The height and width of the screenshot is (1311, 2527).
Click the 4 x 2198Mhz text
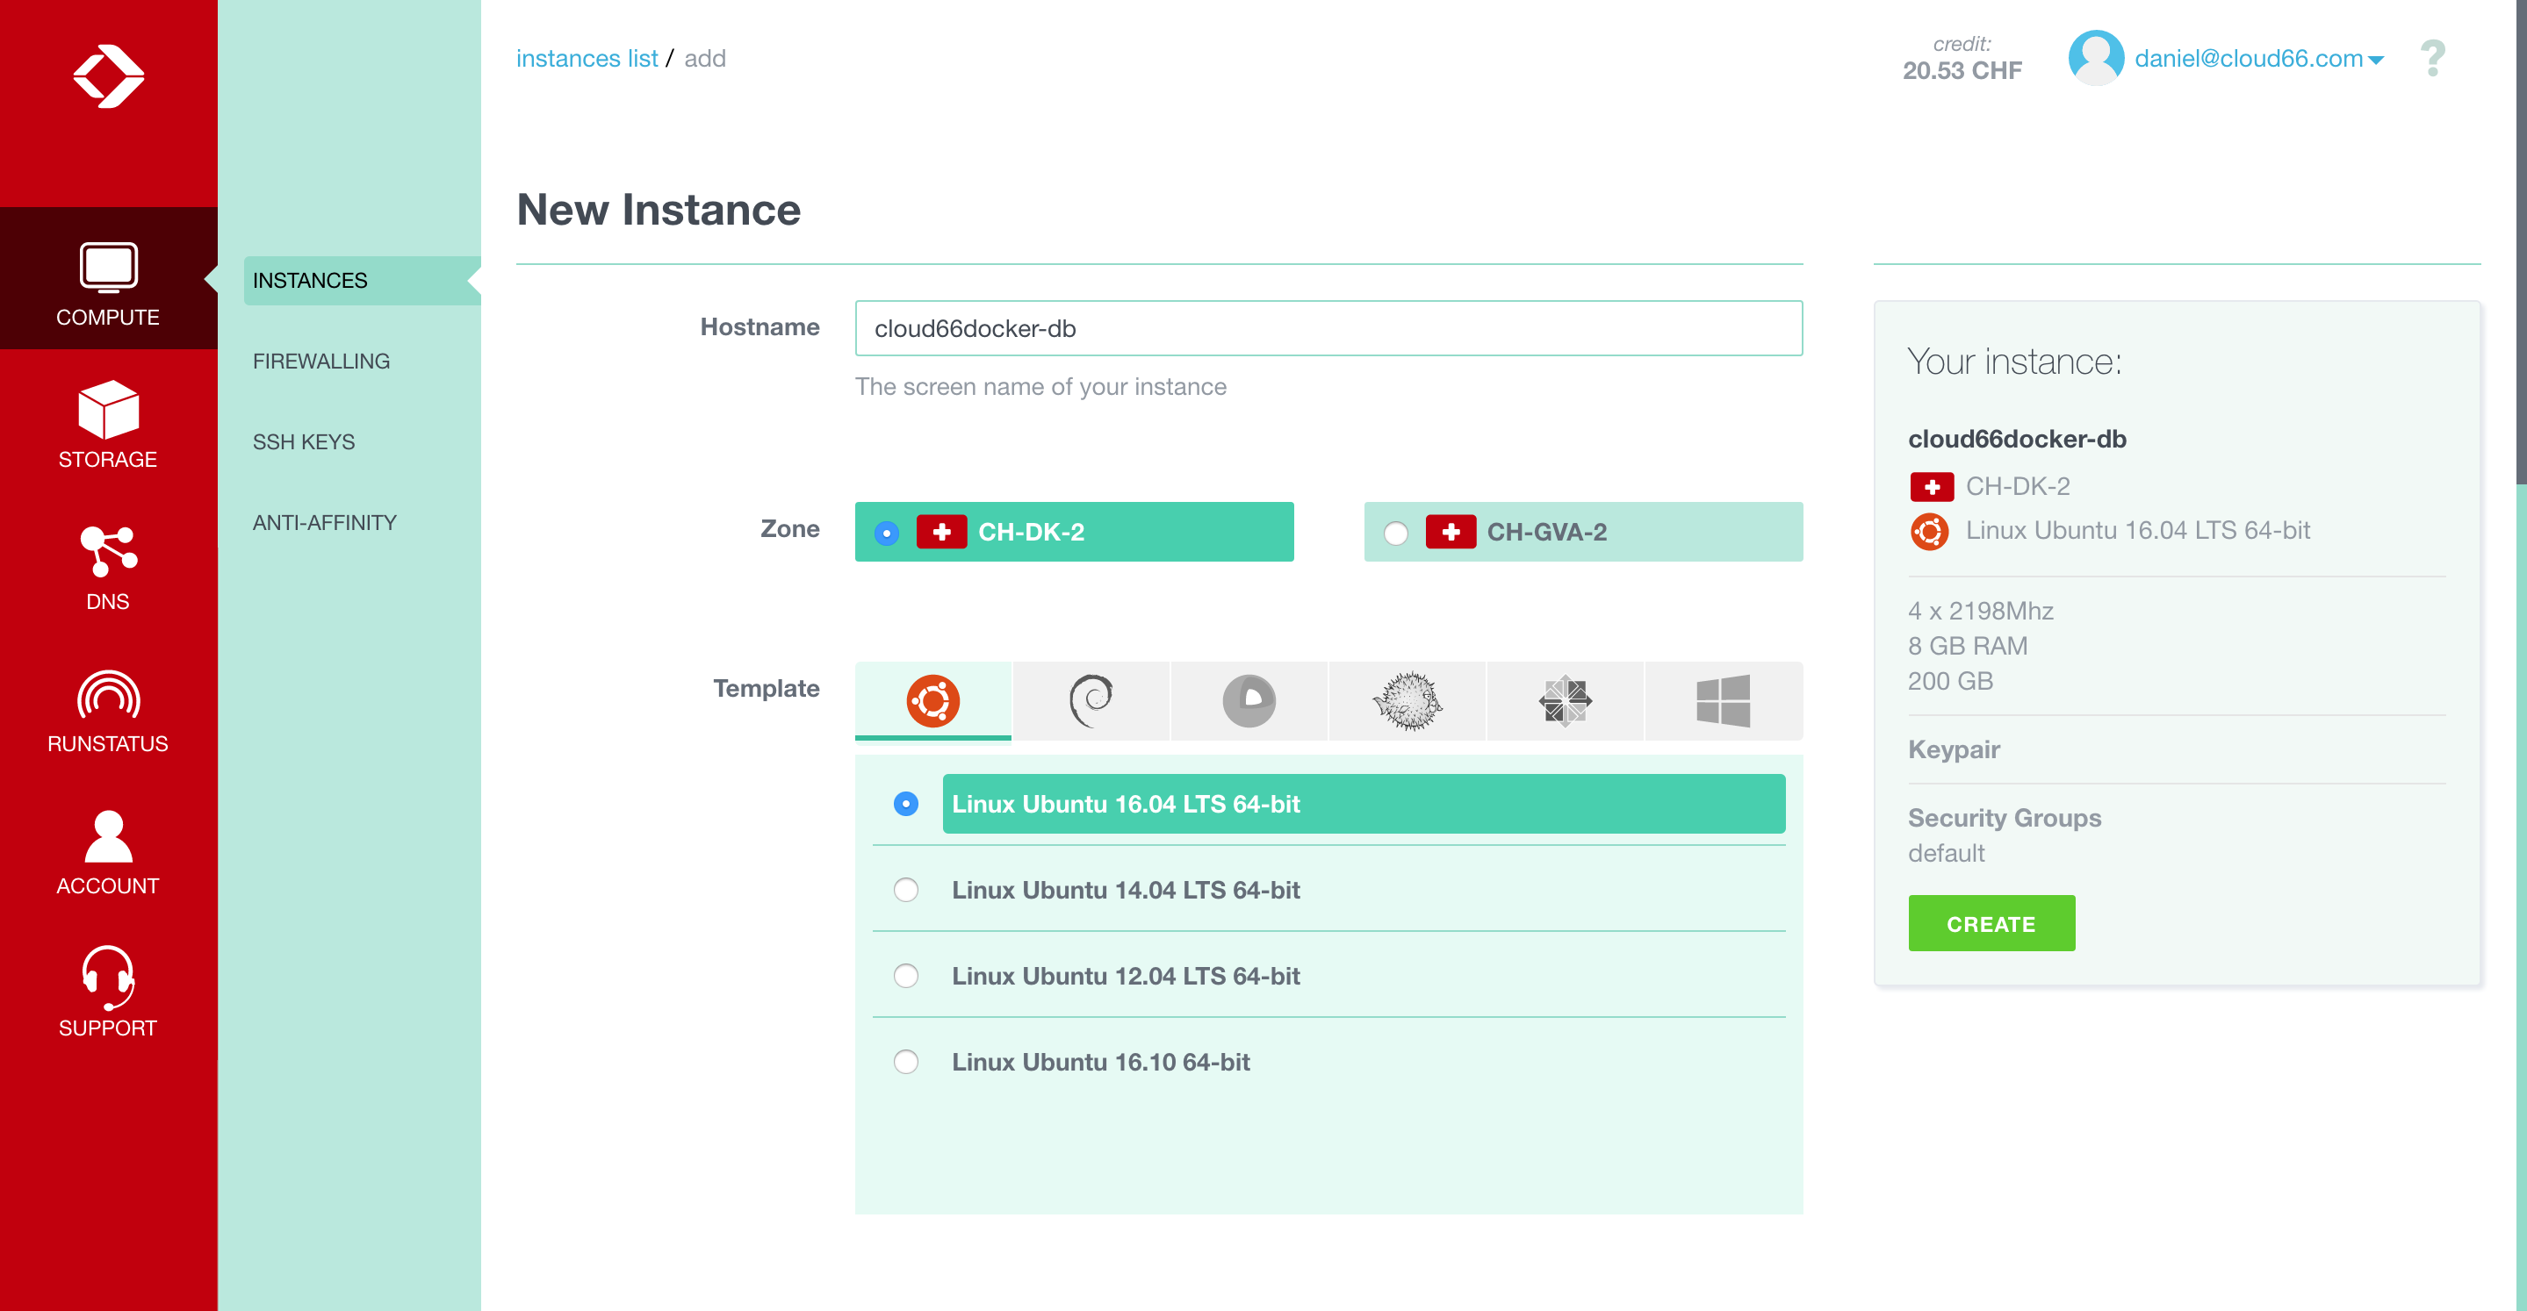(1980, 610)
